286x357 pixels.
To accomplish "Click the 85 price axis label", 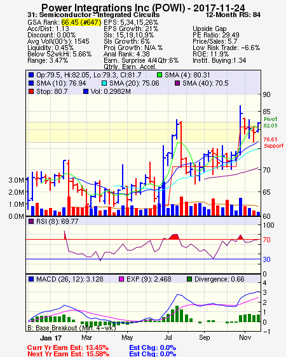I will click(x=266, y=112).
